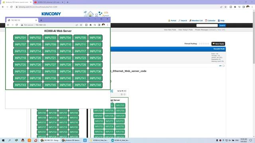Click View New Posts link
Screen dimensions: 255x143
tap(170, 30)
